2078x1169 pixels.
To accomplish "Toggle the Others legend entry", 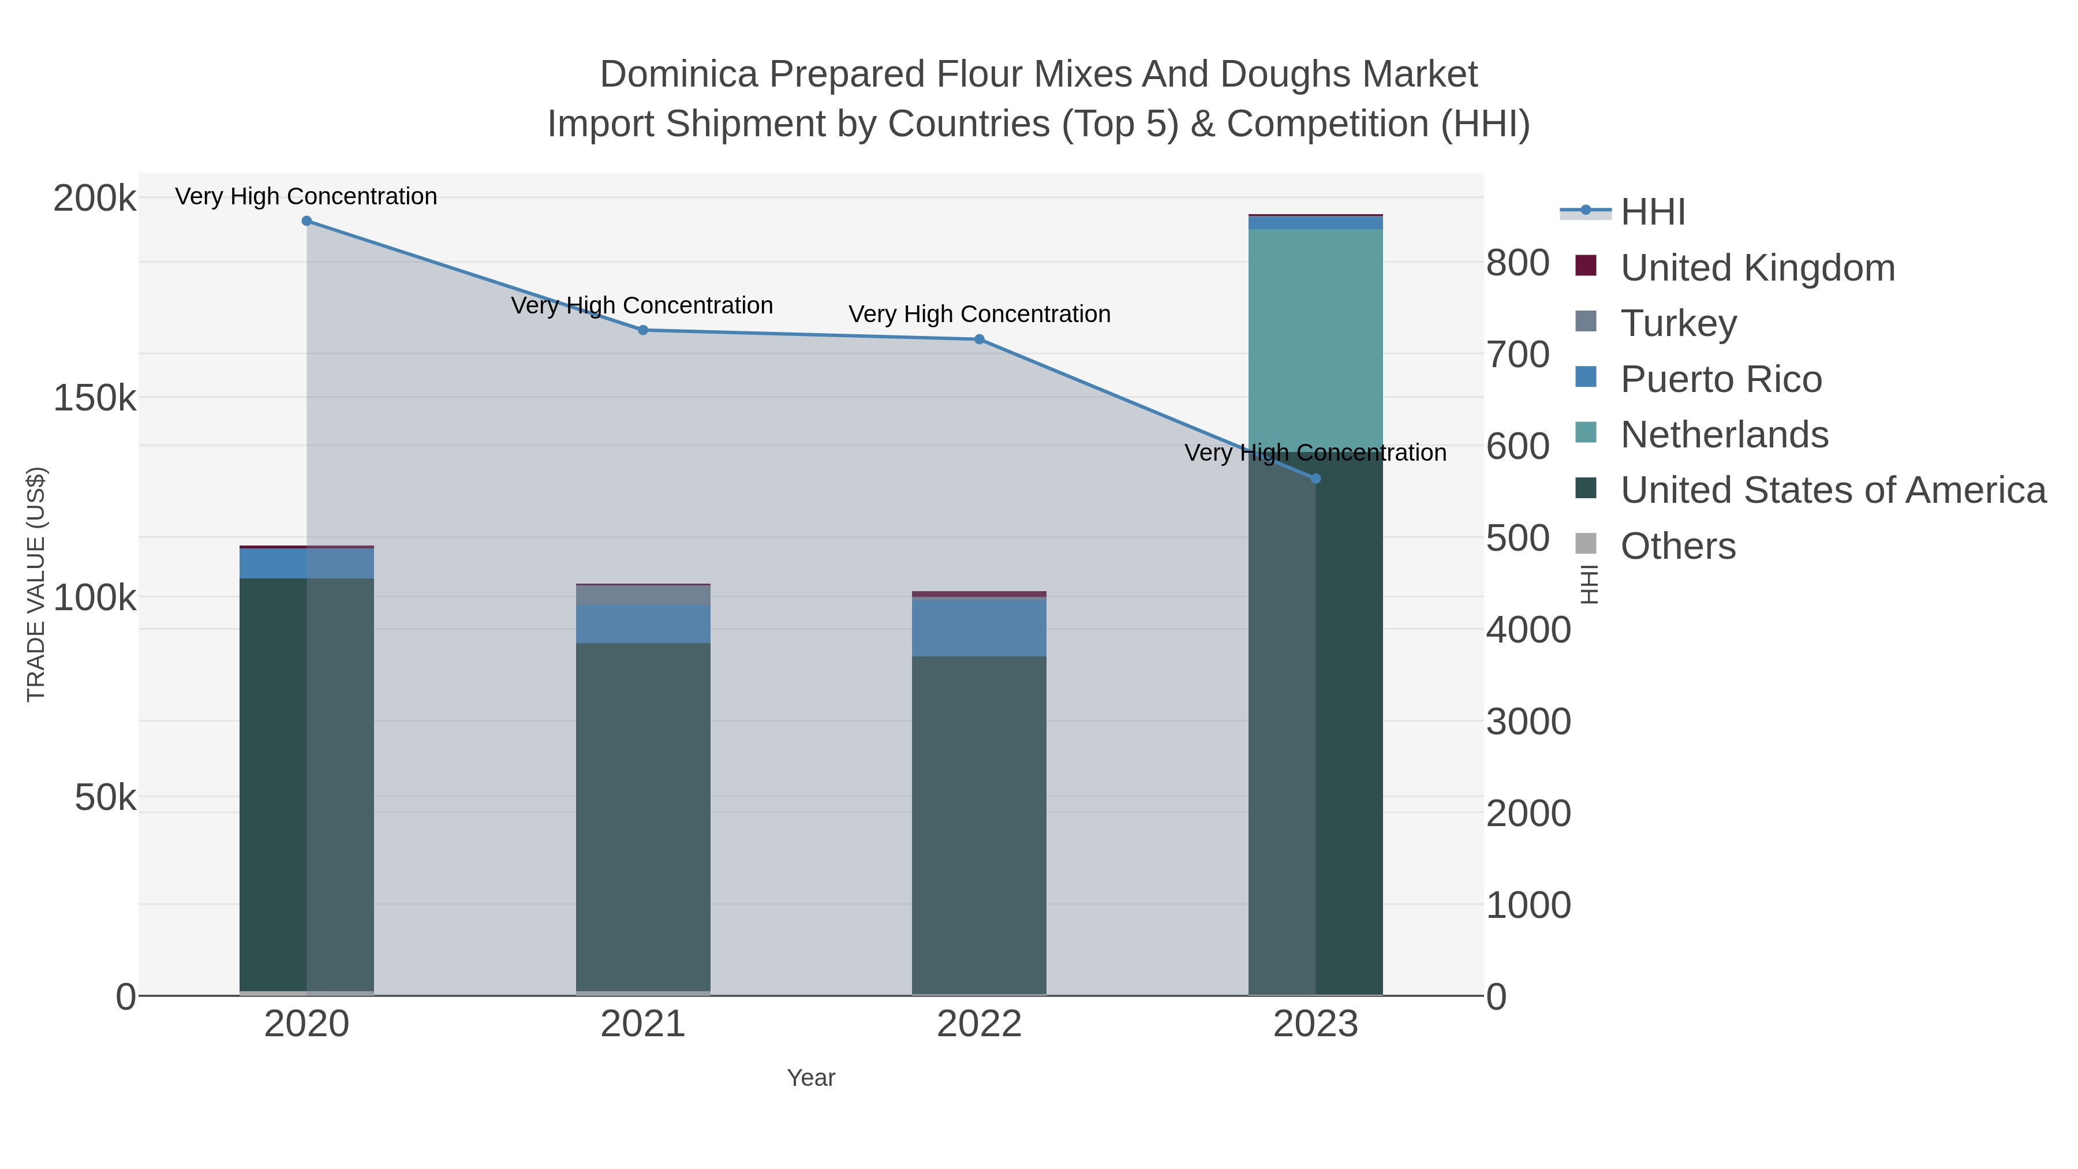I will point(1655,546).
